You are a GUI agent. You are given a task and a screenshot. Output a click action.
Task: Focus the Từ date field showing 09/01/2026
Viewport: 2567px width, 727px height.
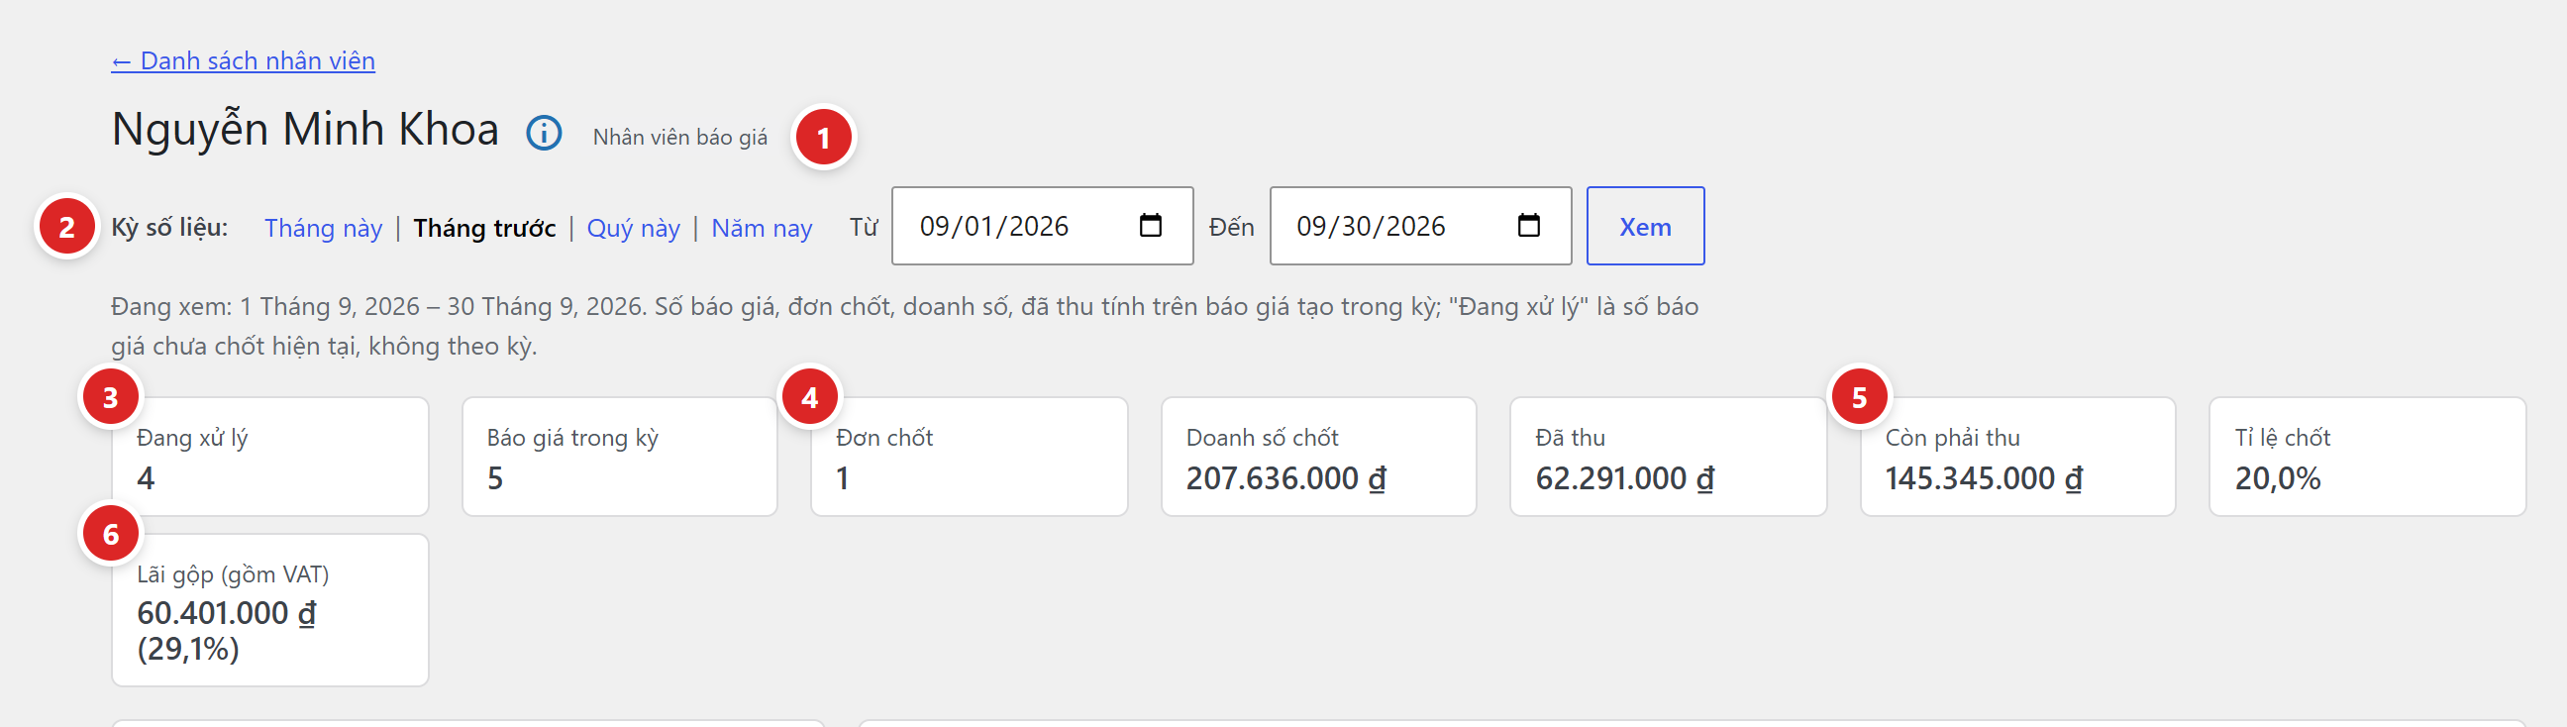coord(1042,227)
